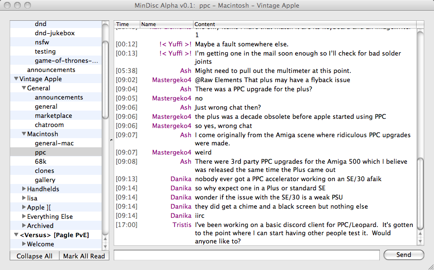Expand the Welcome category
Image resolution: width=434 pixels, height=270 pixels.
(24, 244)
